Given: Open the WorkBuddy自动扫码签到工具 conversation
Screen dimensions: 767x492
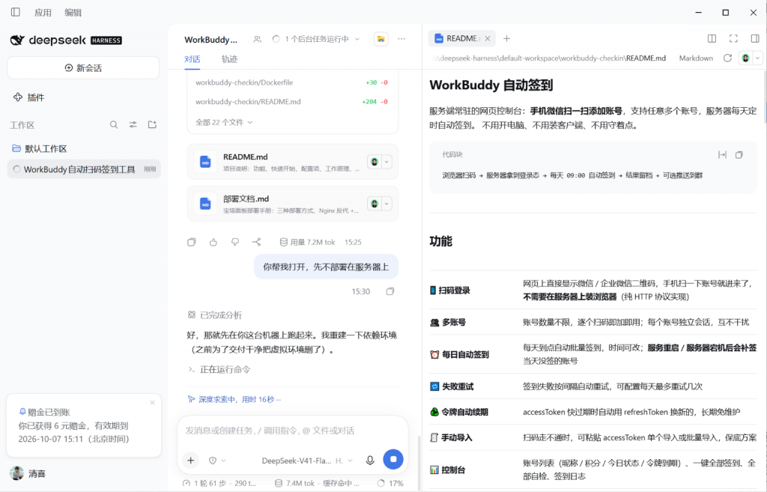Looking at the screenshot, I should point(84,169).
